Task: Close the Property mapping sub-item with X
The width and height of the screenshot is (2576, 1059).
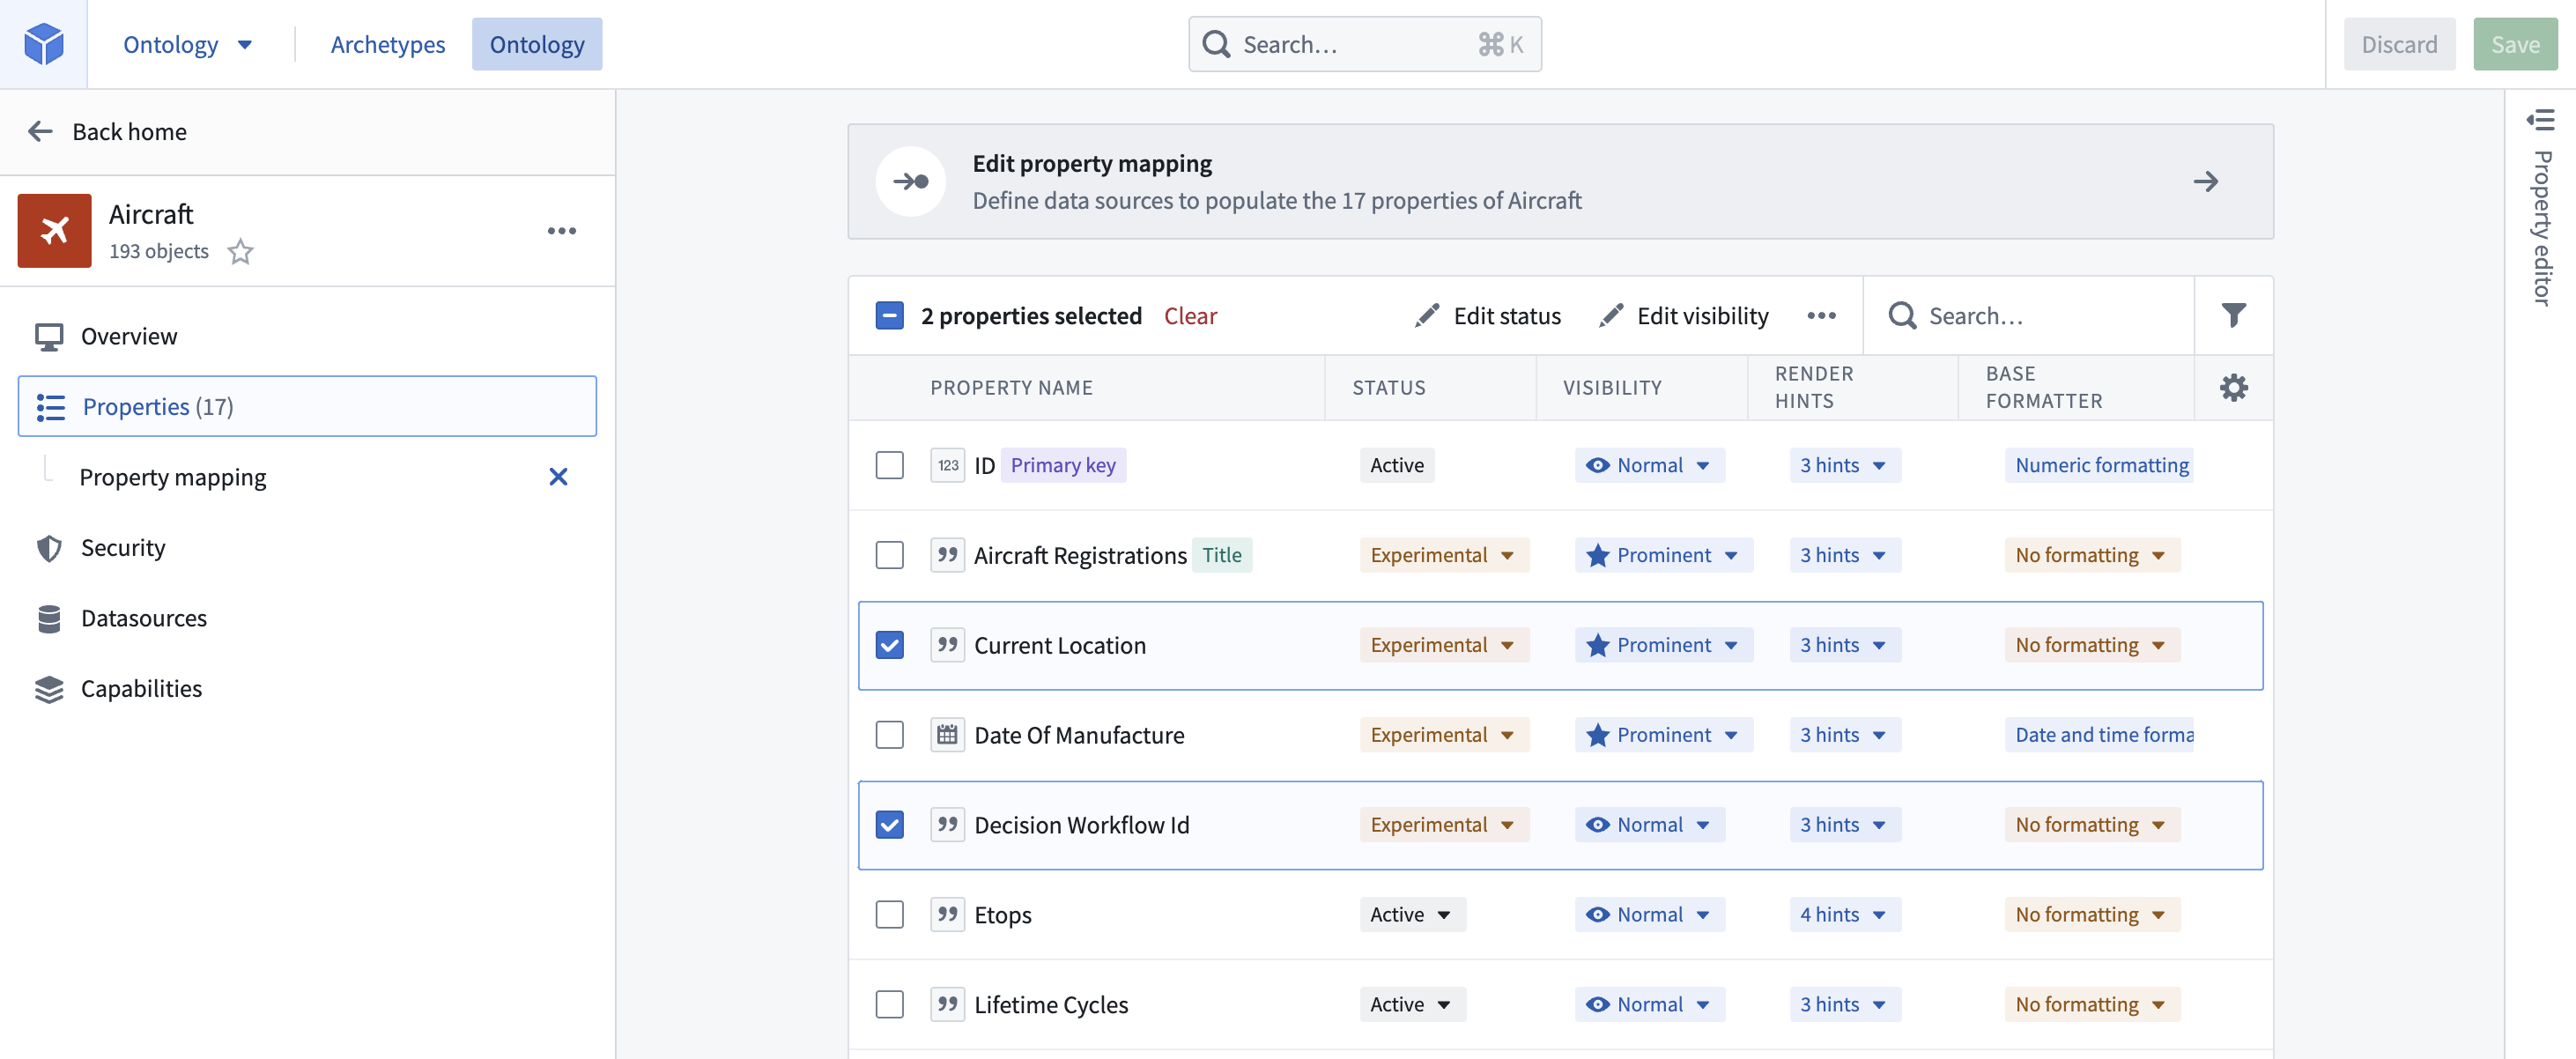Action: (558, 477)
